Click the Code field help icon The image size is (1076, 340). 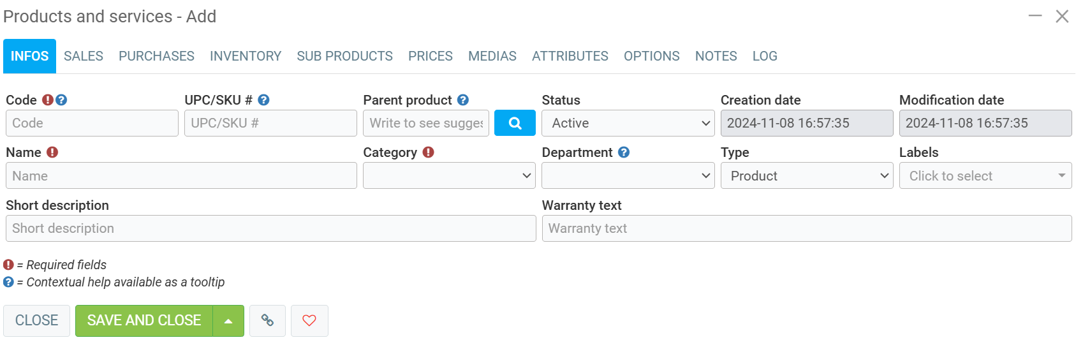tap(61, 100)
